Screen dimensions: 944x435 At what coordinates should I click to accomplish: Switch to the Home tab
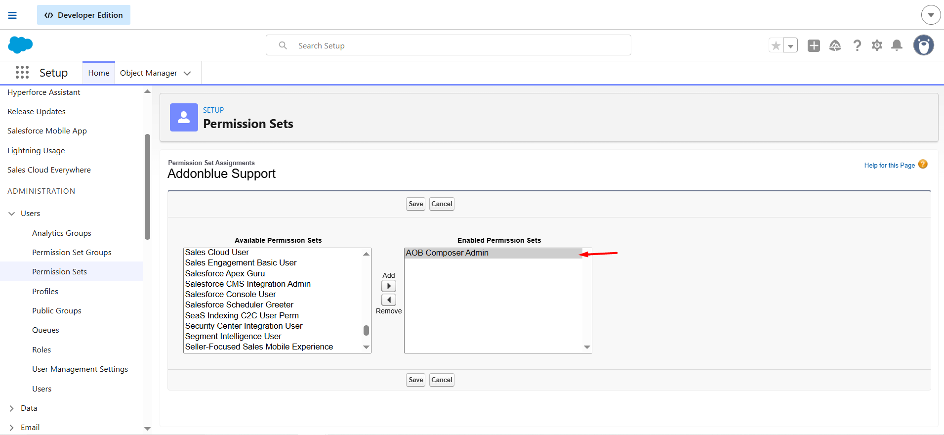[x=99, y=73]
